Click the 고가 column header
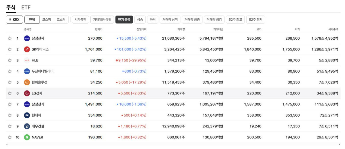 (259, 29)
